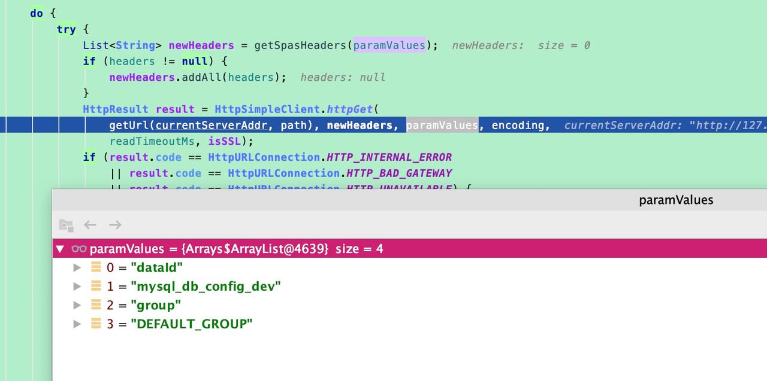Click the highlighted paramValues argument in httpGet
The image size is (767, 381).
click(442, 125)
